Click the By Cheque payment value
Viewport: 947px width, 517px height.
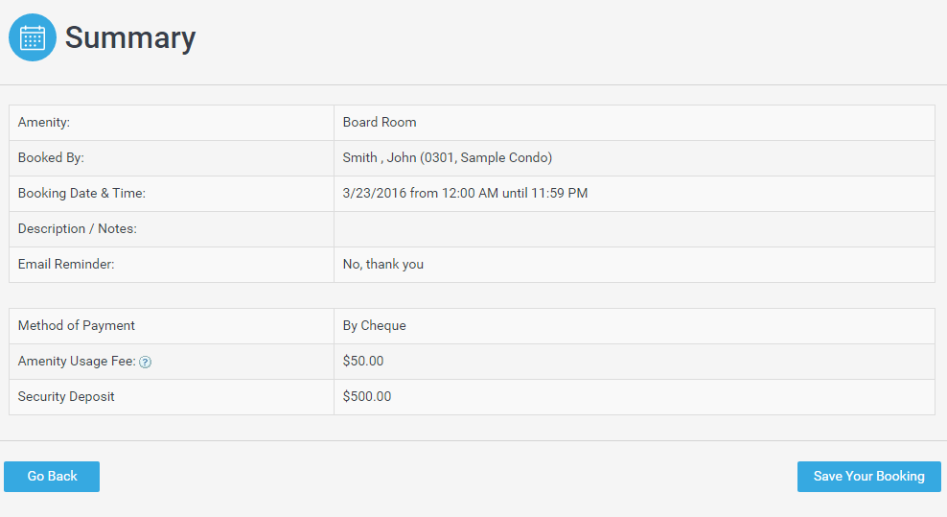click(x=375, y=326)
